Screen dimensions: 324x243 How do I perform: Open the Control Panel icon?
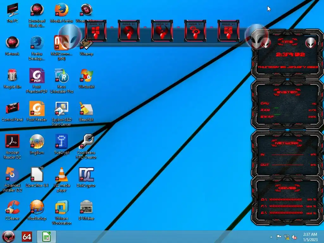[12, 112]
